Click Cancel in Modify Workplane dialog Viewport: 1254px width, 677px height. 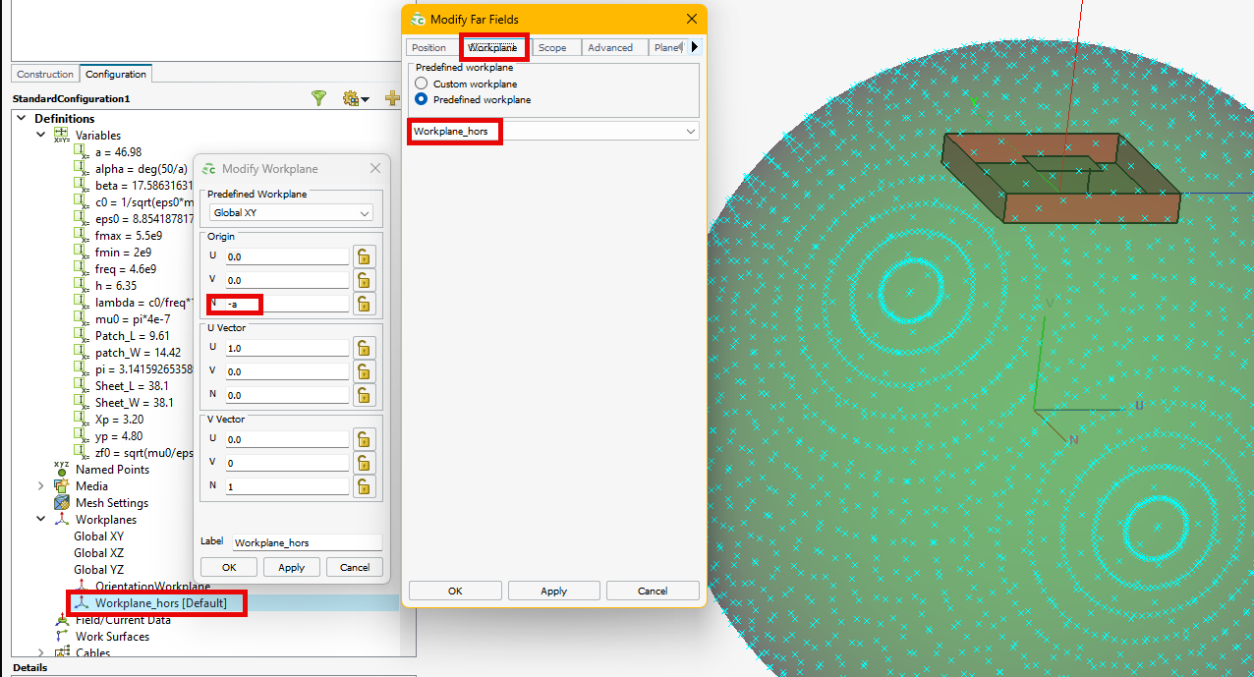(x=355, y=567)
